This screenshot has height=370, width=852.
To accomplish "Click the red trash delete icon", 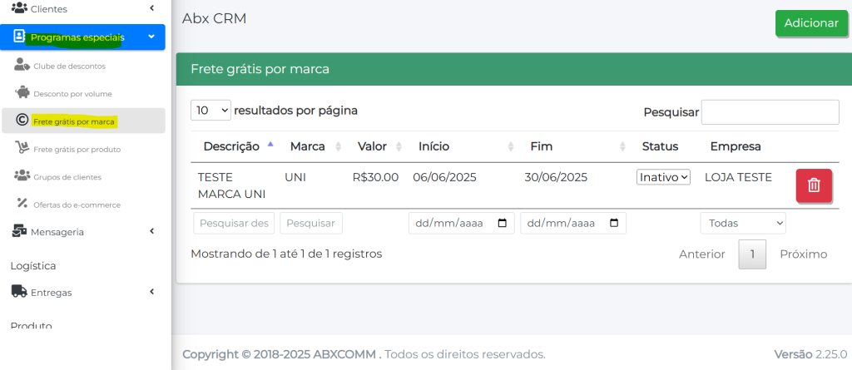I will (814, 185).
